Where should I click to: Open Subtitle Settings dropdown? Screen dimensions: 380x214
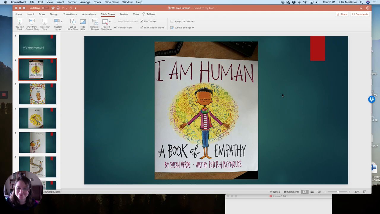click(x=182, y=28)
